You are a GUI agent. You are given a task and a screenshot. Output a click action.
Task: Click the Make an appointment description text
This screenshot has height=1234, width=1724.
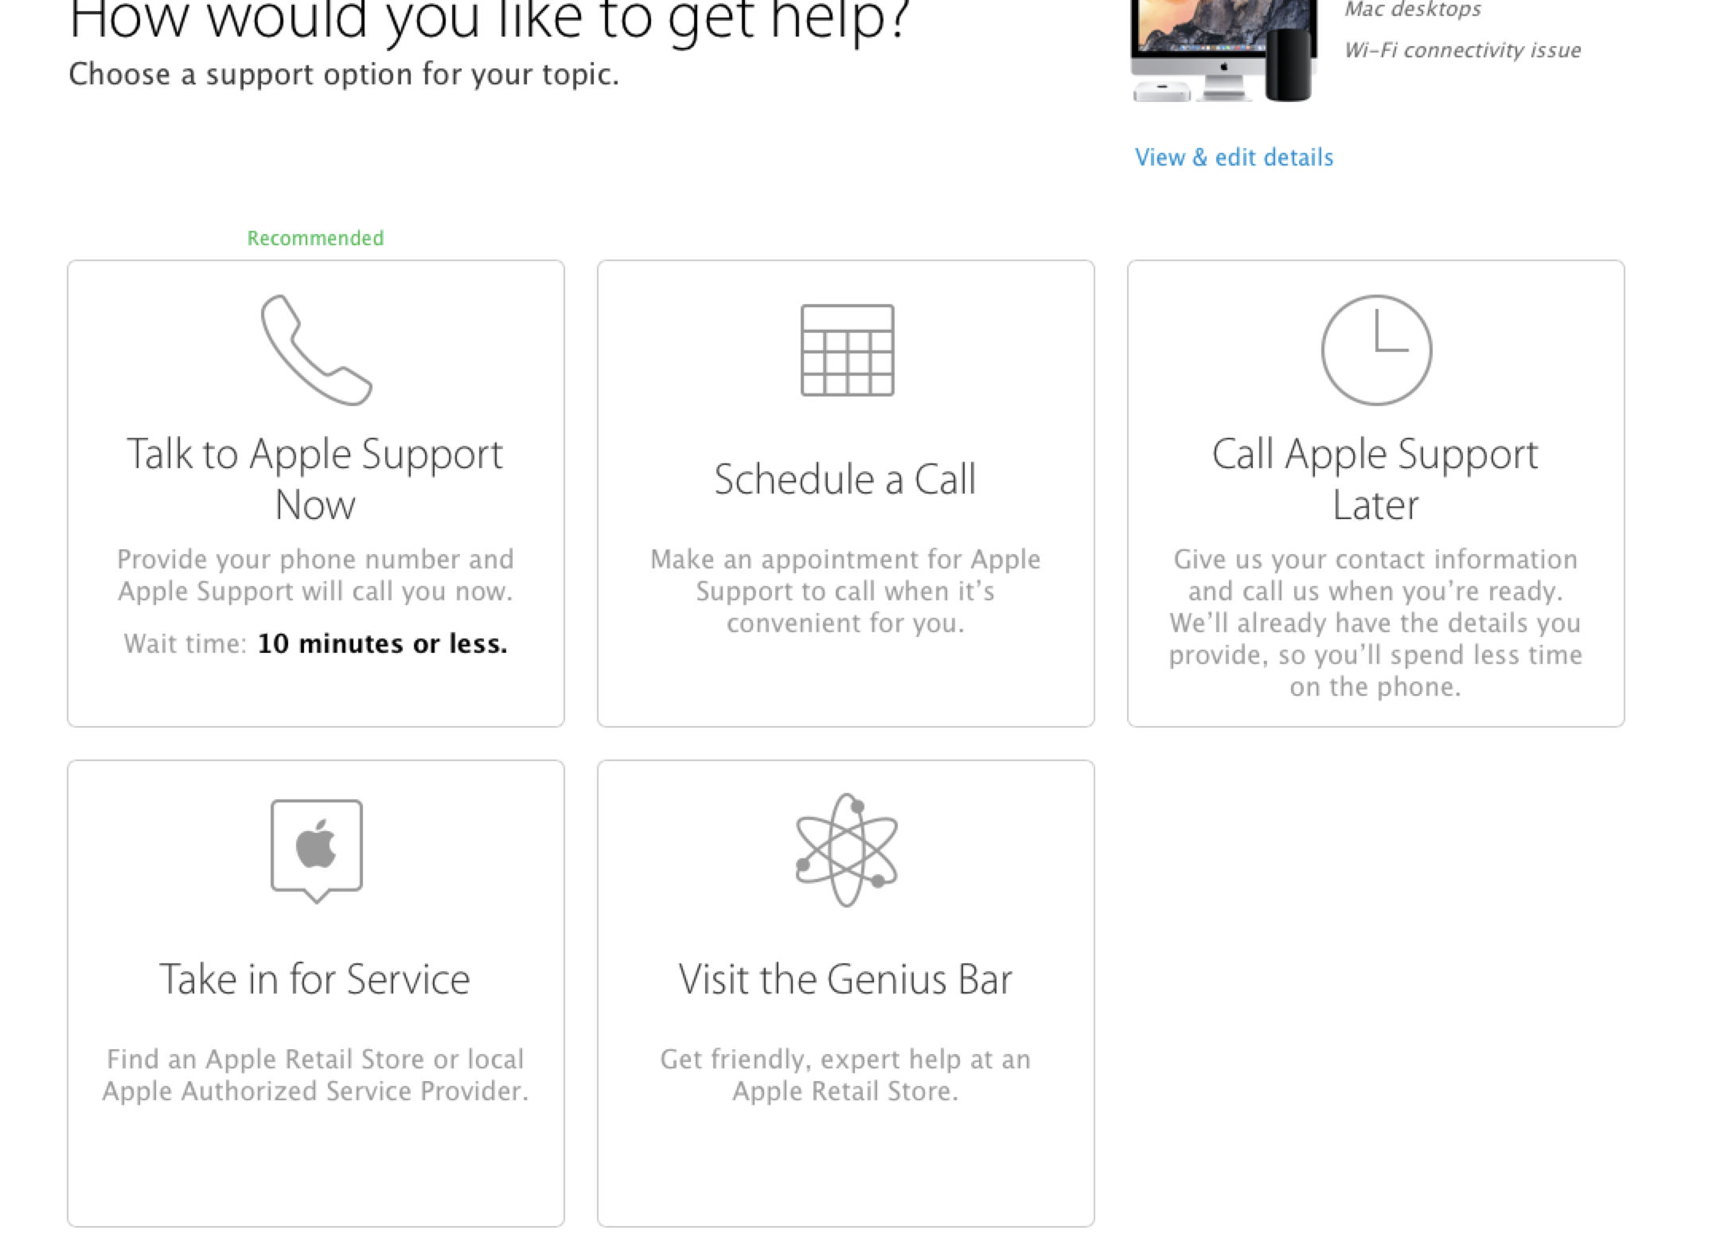845,591
